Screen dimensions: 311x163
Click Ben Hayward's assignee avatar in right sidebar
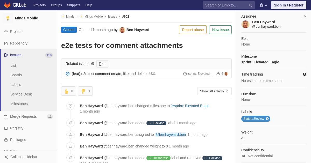[x=245, y=24]
